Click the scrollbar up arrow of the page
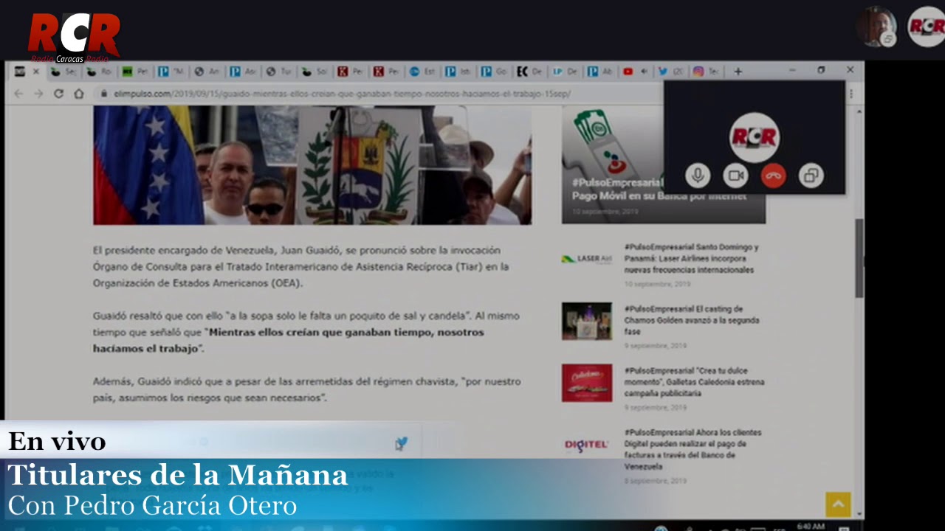This screenshot has width=945, height=531. (x=859, y=110)
